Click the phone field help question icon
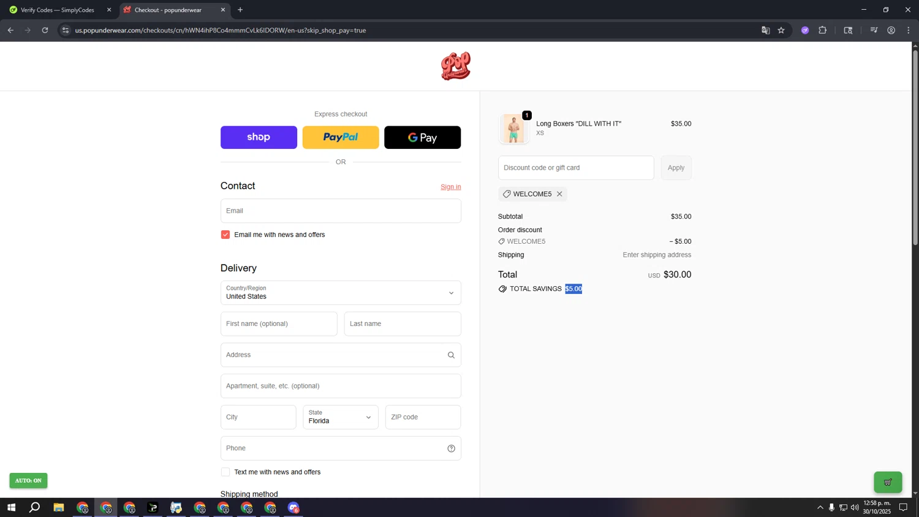 pyautogui.click(x=451, y=448)
